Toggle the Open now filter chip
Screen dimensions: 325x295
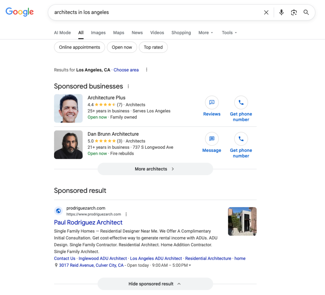122,47
